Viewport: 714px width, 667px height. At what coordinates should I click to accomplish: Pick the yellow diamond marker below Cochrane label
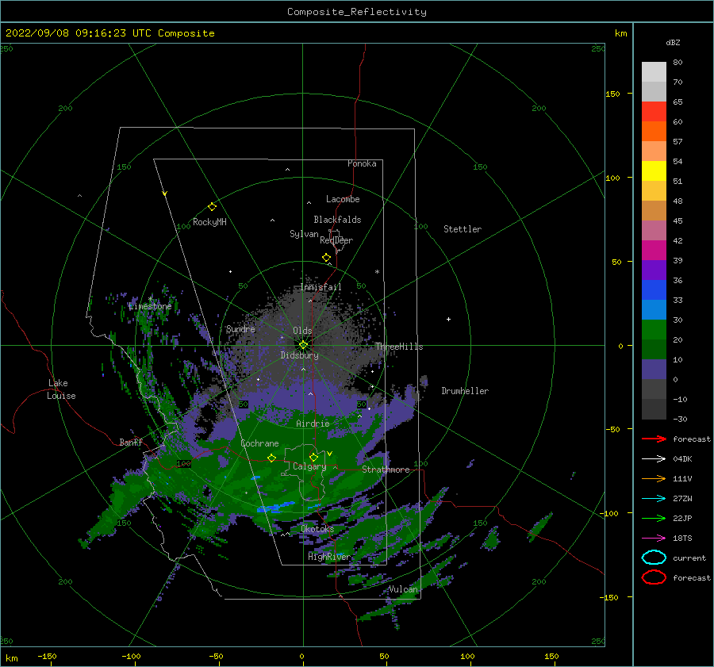click(x=272, y=458)
